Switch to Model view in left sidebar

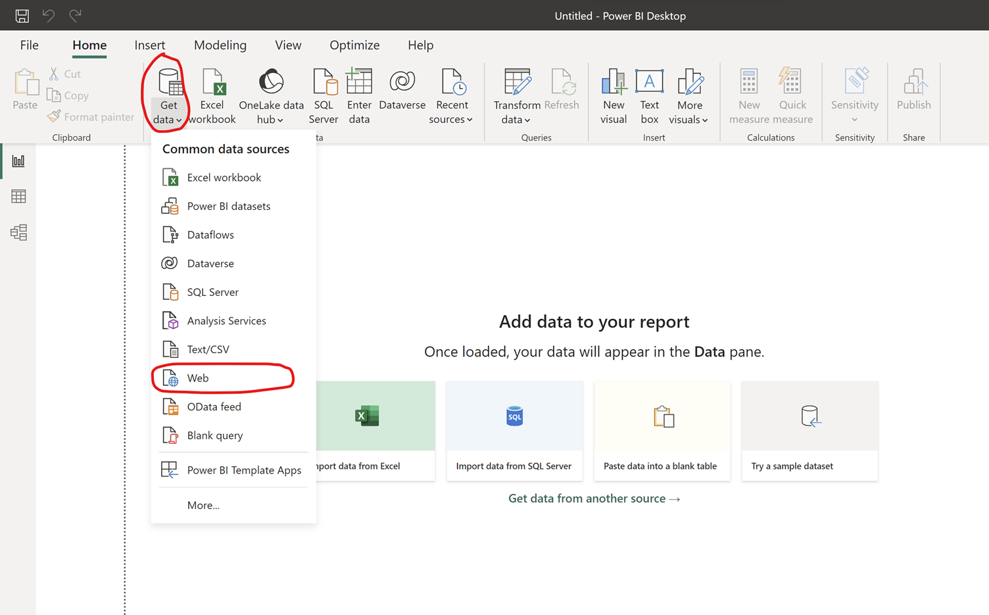18,232
